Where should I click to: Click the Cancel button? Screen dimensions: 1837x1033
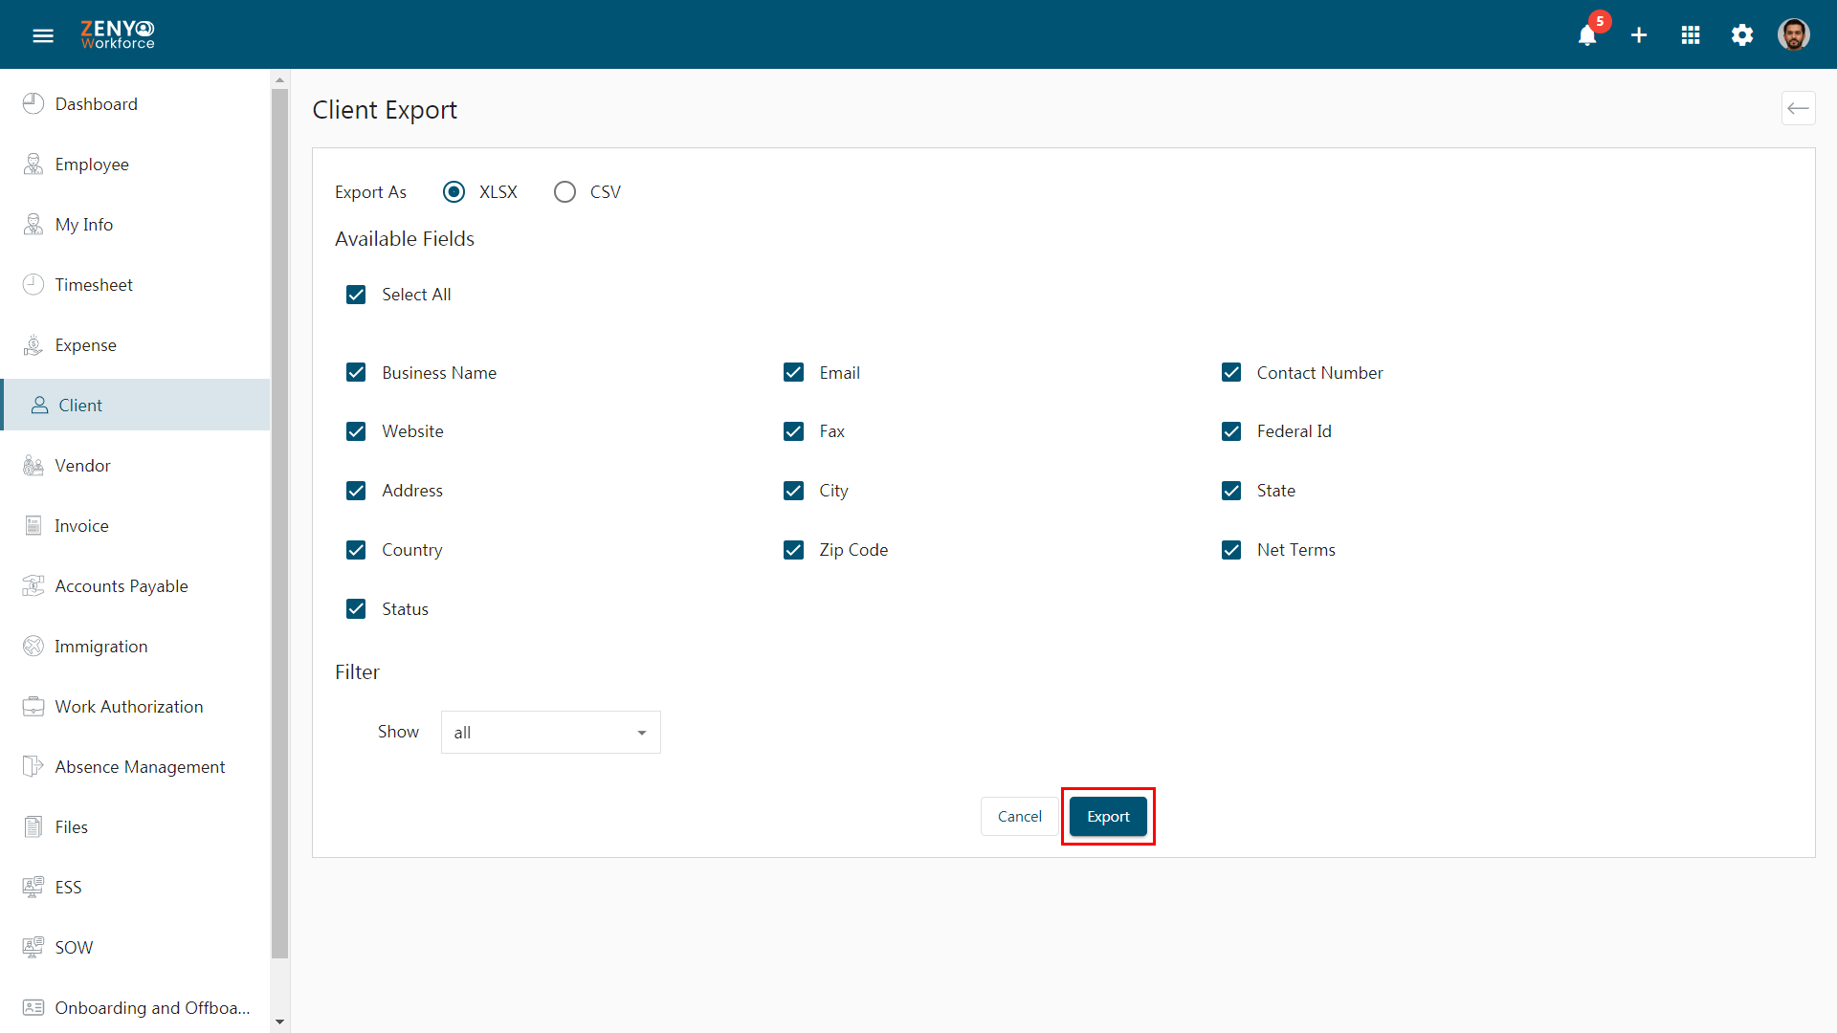(x=1018, y=816)
